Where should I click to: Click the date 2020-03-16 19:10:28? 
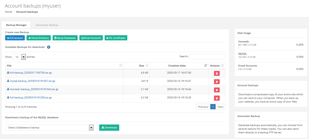click(x=179, y=97)
